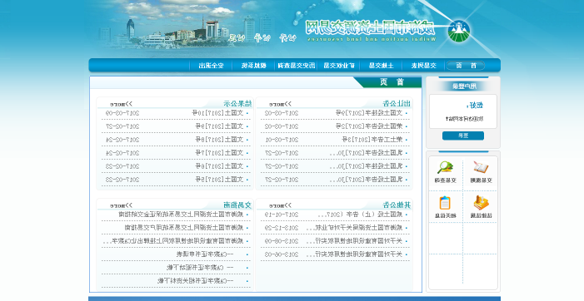Screen dimensions: 584x301
Task: Click date 2017-01-19 in 其他公告
Action: [282, 215]
